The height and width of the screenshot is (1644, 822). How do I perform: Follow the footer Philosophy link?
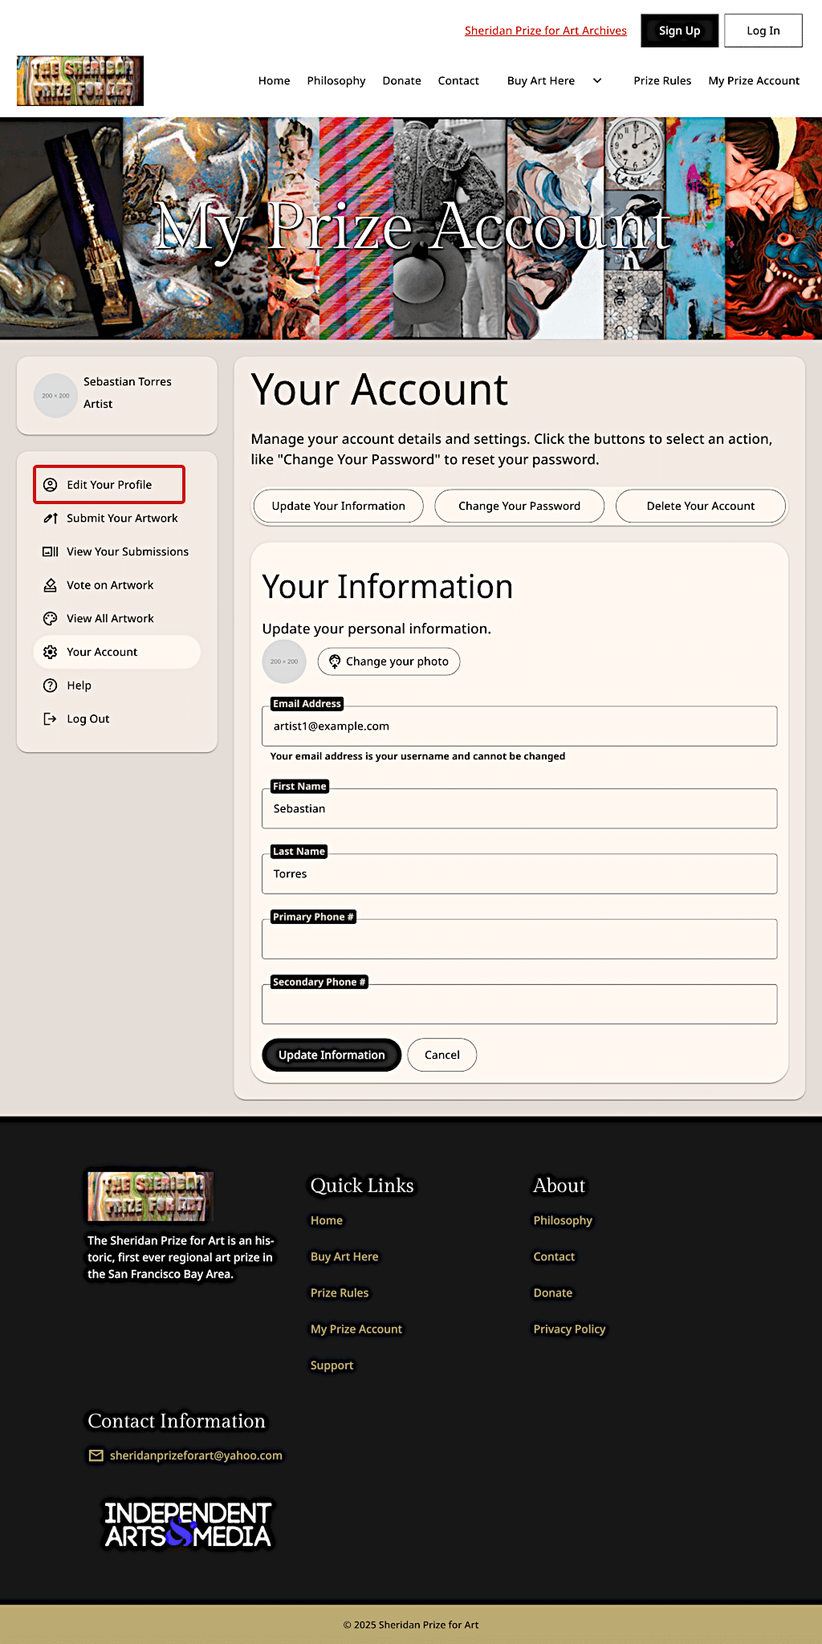coord(563,1220)
